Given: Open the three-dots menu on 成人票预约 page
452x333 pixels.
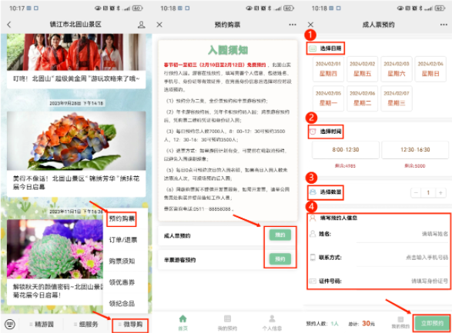Looking at the screenshot, I should [444, 25].
